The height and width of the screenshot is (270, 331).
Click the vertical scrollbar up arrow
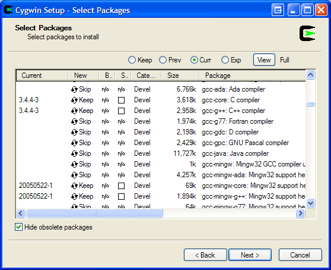pos(310,74)
